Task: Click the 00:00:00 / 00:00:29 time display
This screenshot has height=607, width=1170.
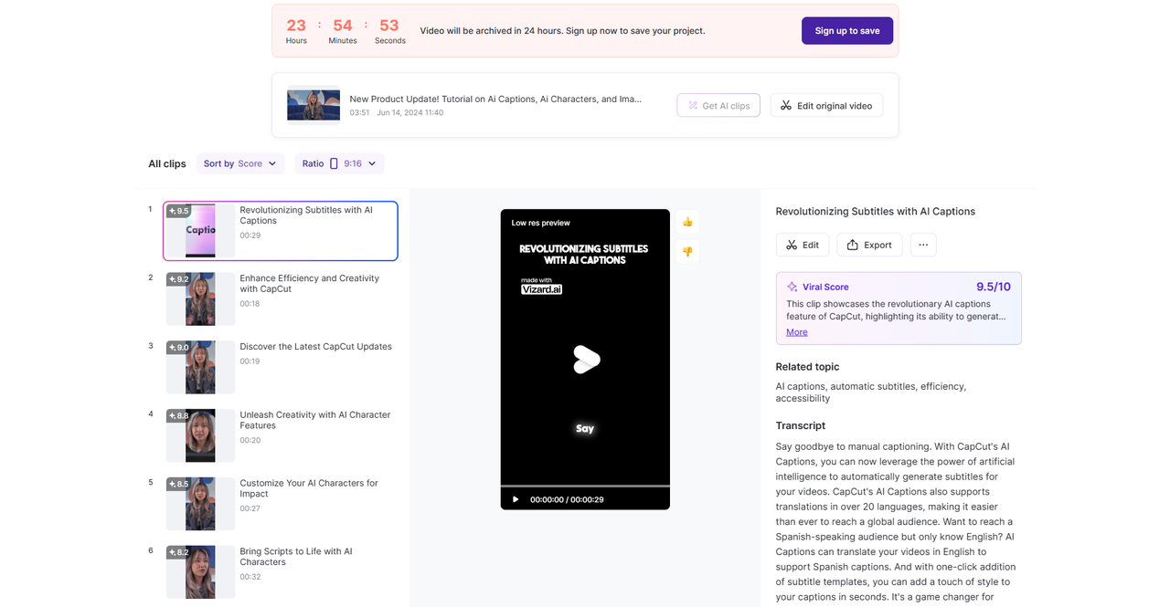Action: pos(567,499)
